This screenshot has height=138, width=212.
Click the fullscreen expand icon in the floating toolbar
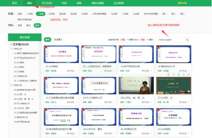pyautogui.click(x=174, y=75)
